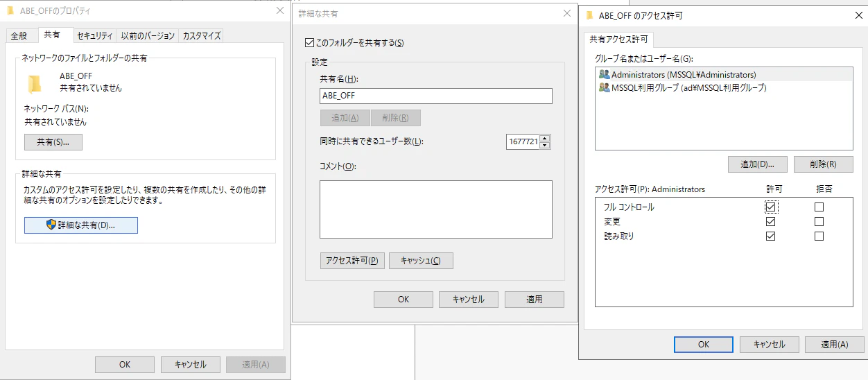Click the user count field showing 1677721

(523, 141)
